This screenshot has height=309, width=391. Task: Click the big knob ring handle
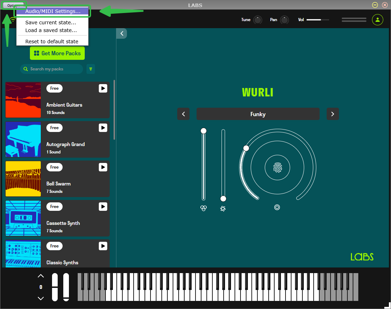pyautogui.click(x=246, y=148)
